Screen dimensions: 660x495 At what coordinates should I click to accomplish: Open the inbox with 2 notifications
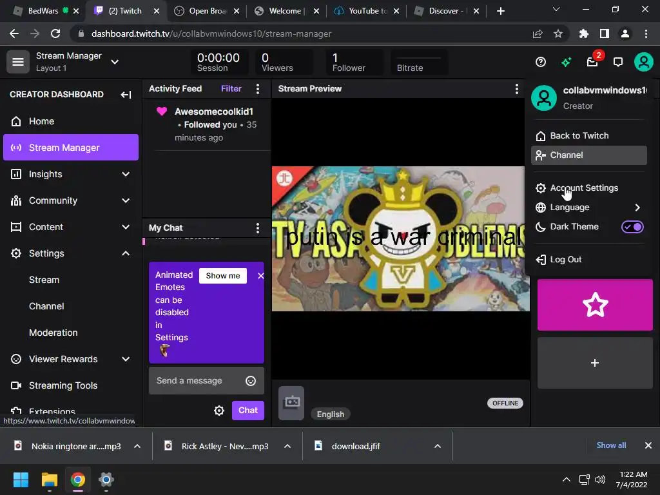[x=592, y=63]
